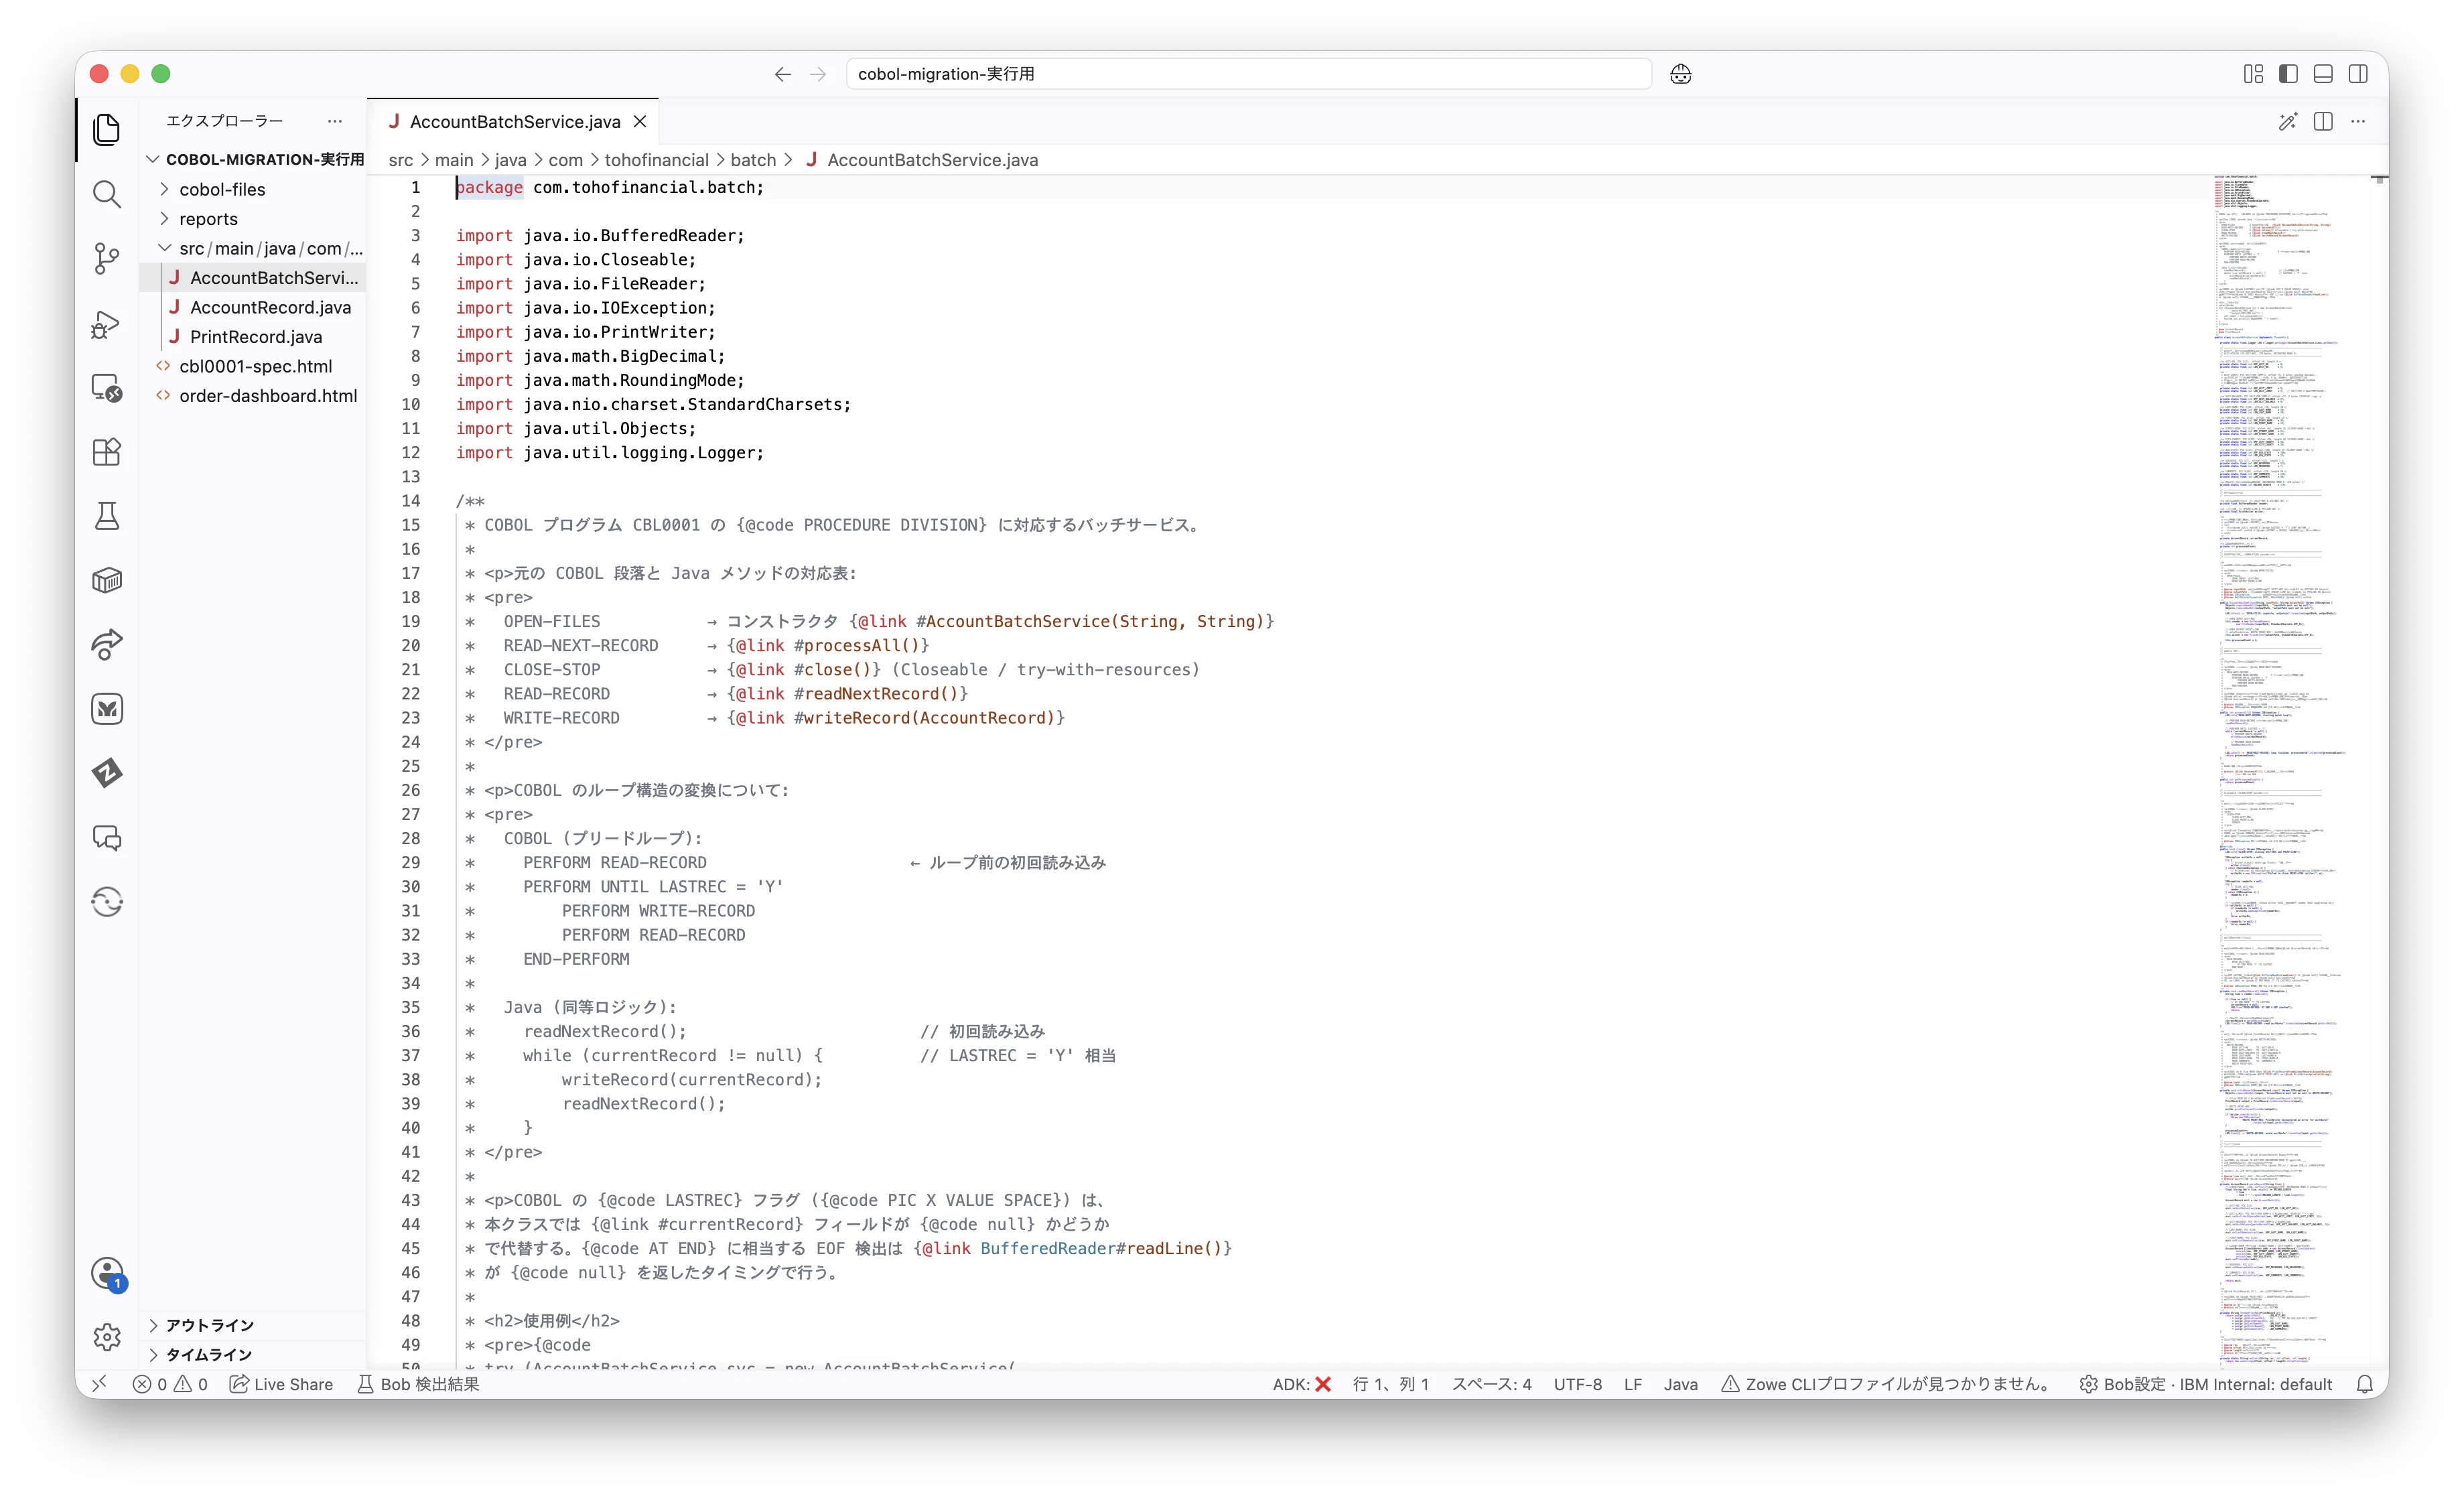Screen dimensions: 2464x1498
Task: Click 行 1、列 1 cursor position
Action: [1390, 1384]
